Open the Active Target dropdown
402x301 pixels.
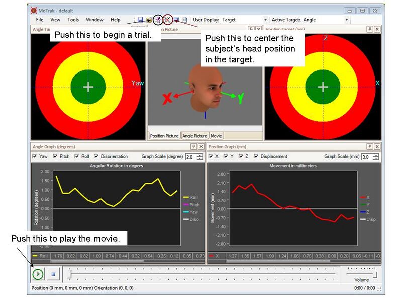347,20
